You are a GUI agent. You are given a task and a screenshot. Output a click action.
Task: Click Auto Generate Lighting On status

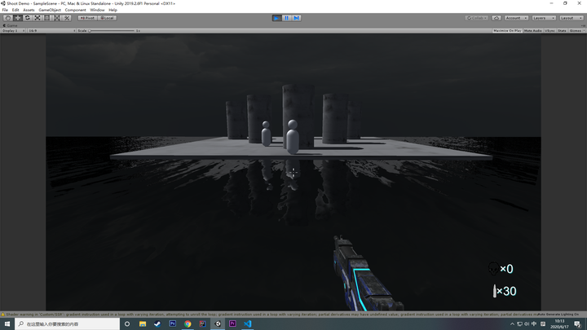point(558,315)
